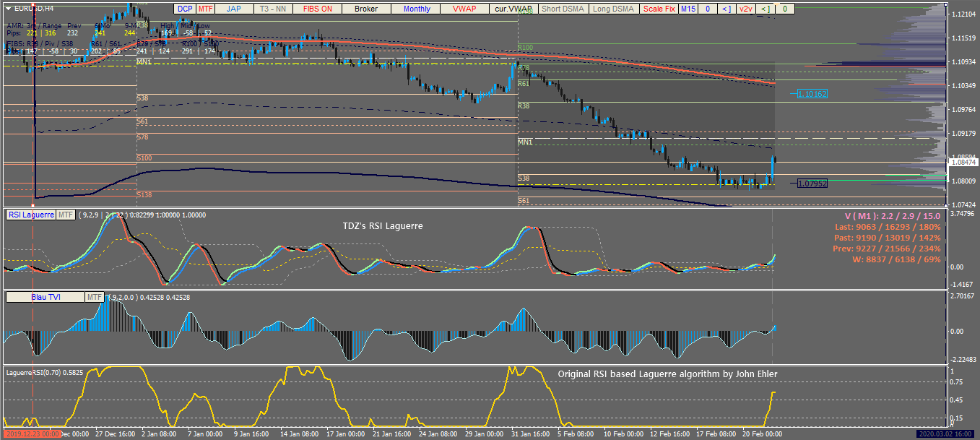The width and height of the screenshot is (980, 440).
Task: Click the 'Last: 9063 / 16293 / 180%' text
Action: click(887, 227)
